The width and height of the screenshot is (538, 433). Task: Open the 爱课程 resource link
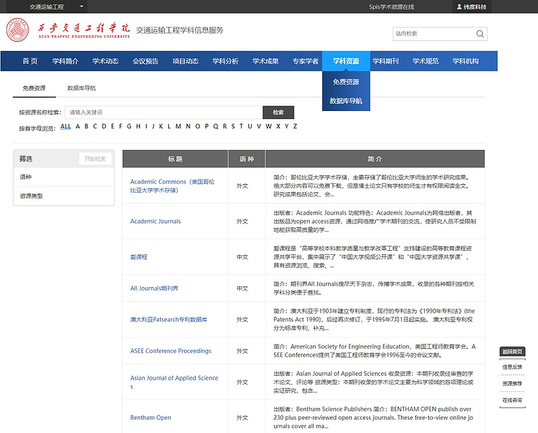pyautogui.click(x=139, y=257)
